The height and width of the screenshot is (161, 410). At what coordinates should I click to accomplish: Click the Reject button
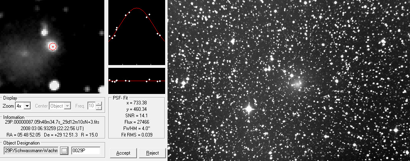tap(153, 153)
